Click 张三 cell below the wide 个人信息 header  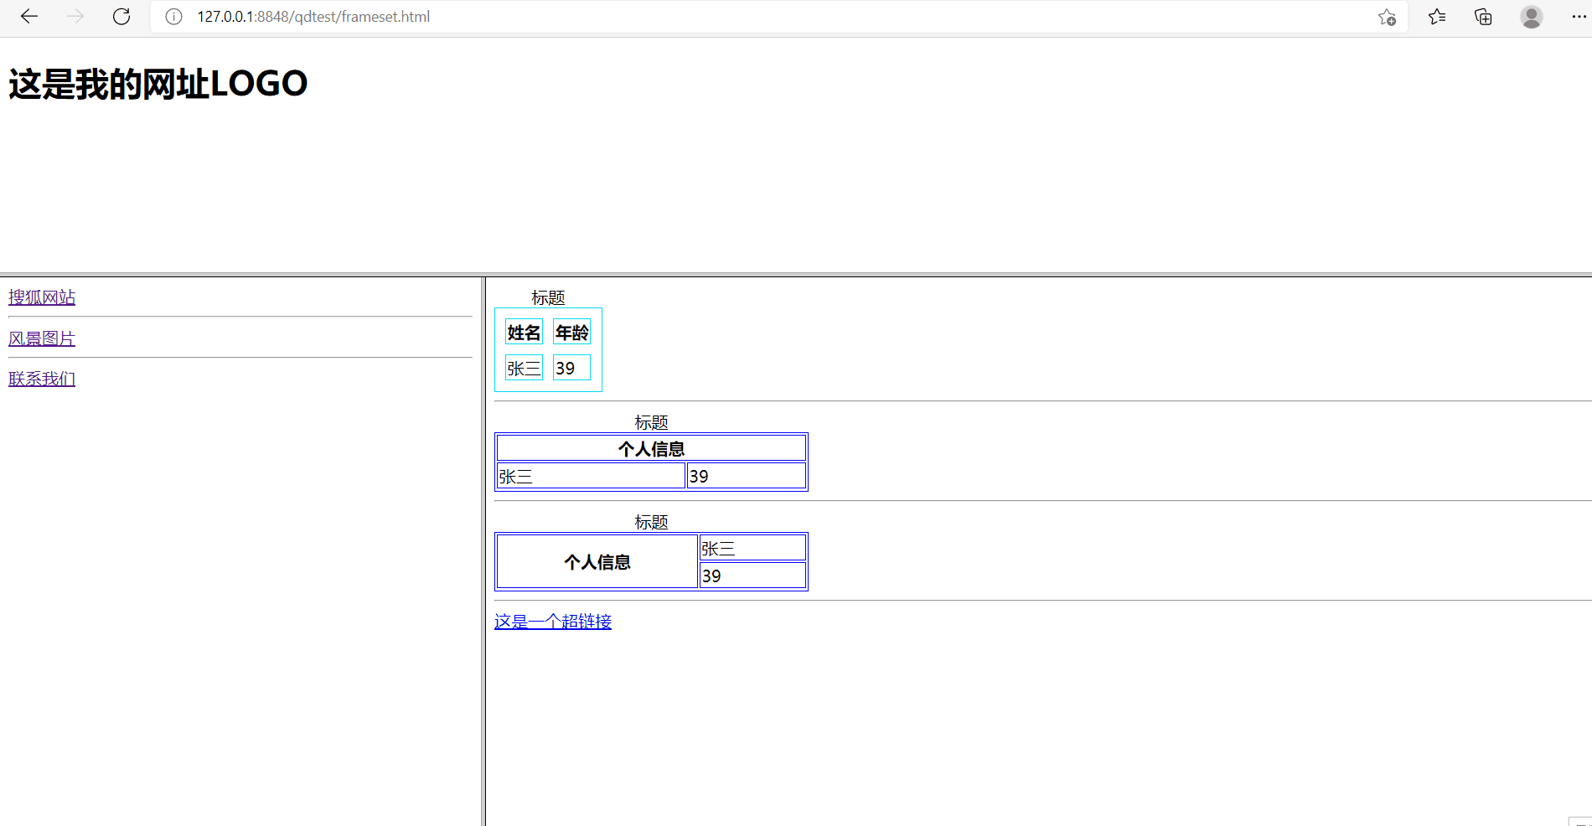pyautogui.click(x=591, y=476)
